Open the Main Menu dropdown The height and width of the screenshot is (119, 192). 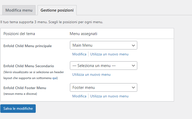tap(104, 45)
